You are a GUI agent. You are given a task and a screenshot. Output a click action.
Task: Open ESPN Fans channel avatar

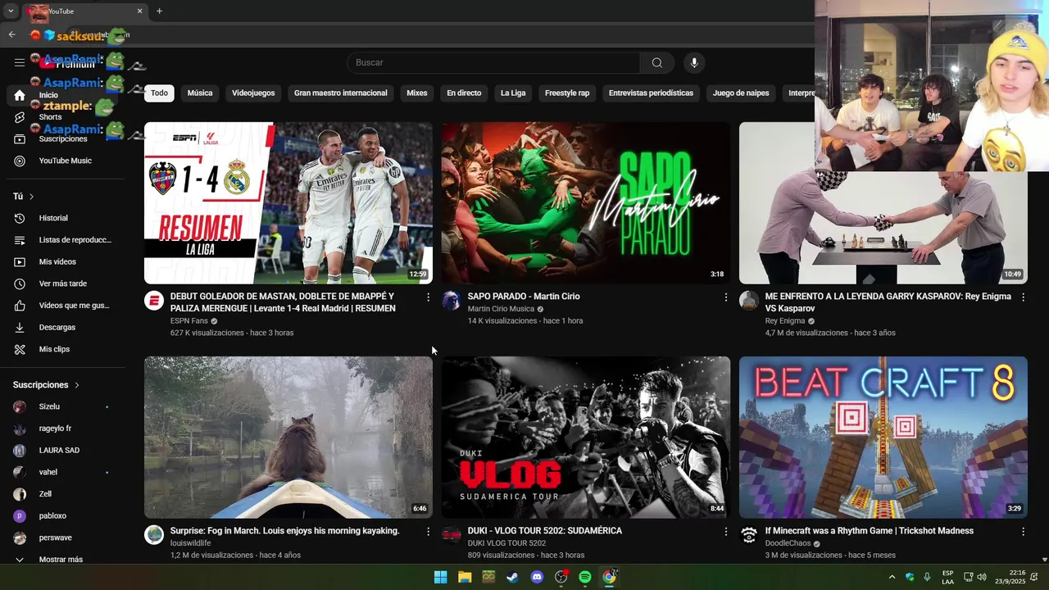pyautogui.click(x=154, y=301)
